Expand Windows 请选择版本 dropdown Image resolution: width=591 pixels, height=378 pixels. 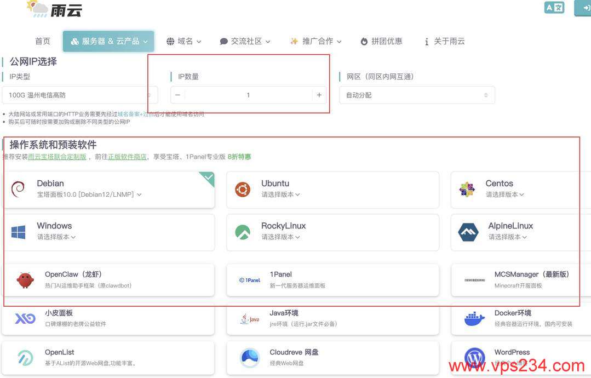[x=56, y=237]
